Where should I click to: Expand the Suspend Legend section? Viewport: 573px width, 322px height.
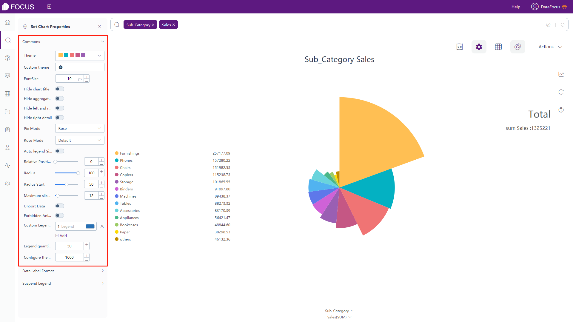63,283
